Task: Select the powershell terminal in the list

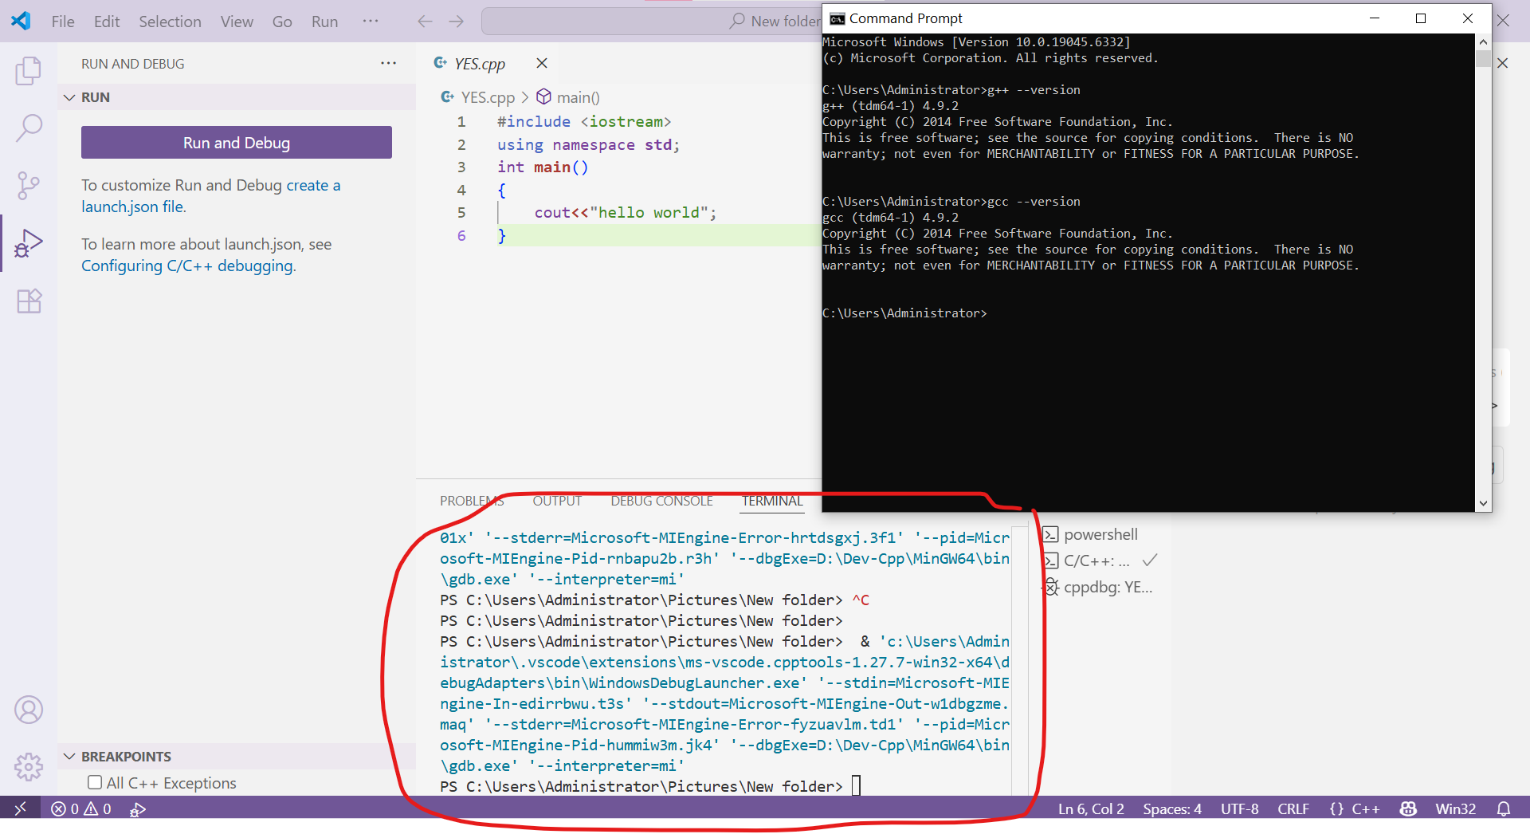Action: point(1100,535)
